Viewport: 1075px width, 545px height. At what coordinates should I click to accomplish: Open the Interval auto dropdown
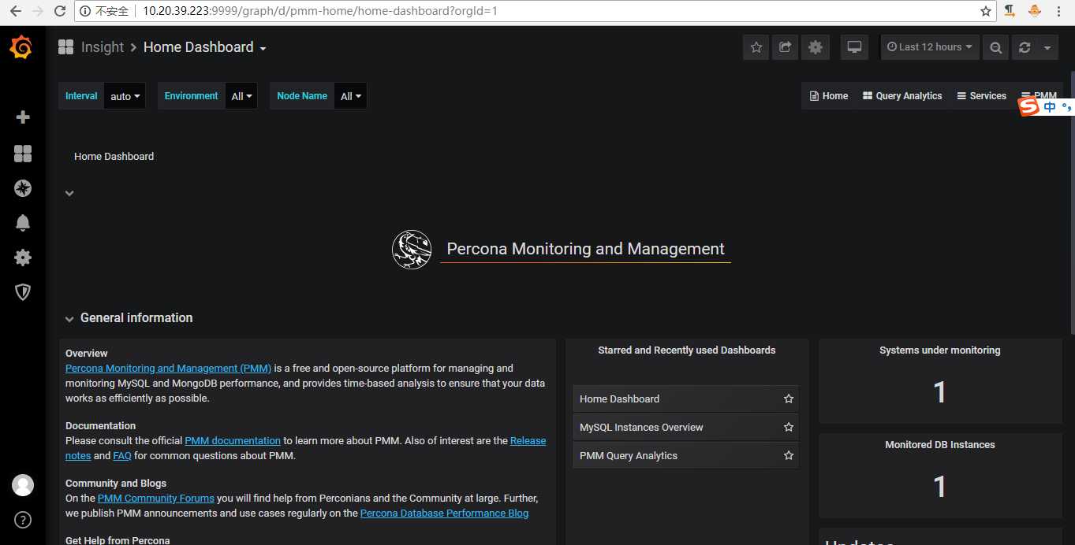[125, 96]
